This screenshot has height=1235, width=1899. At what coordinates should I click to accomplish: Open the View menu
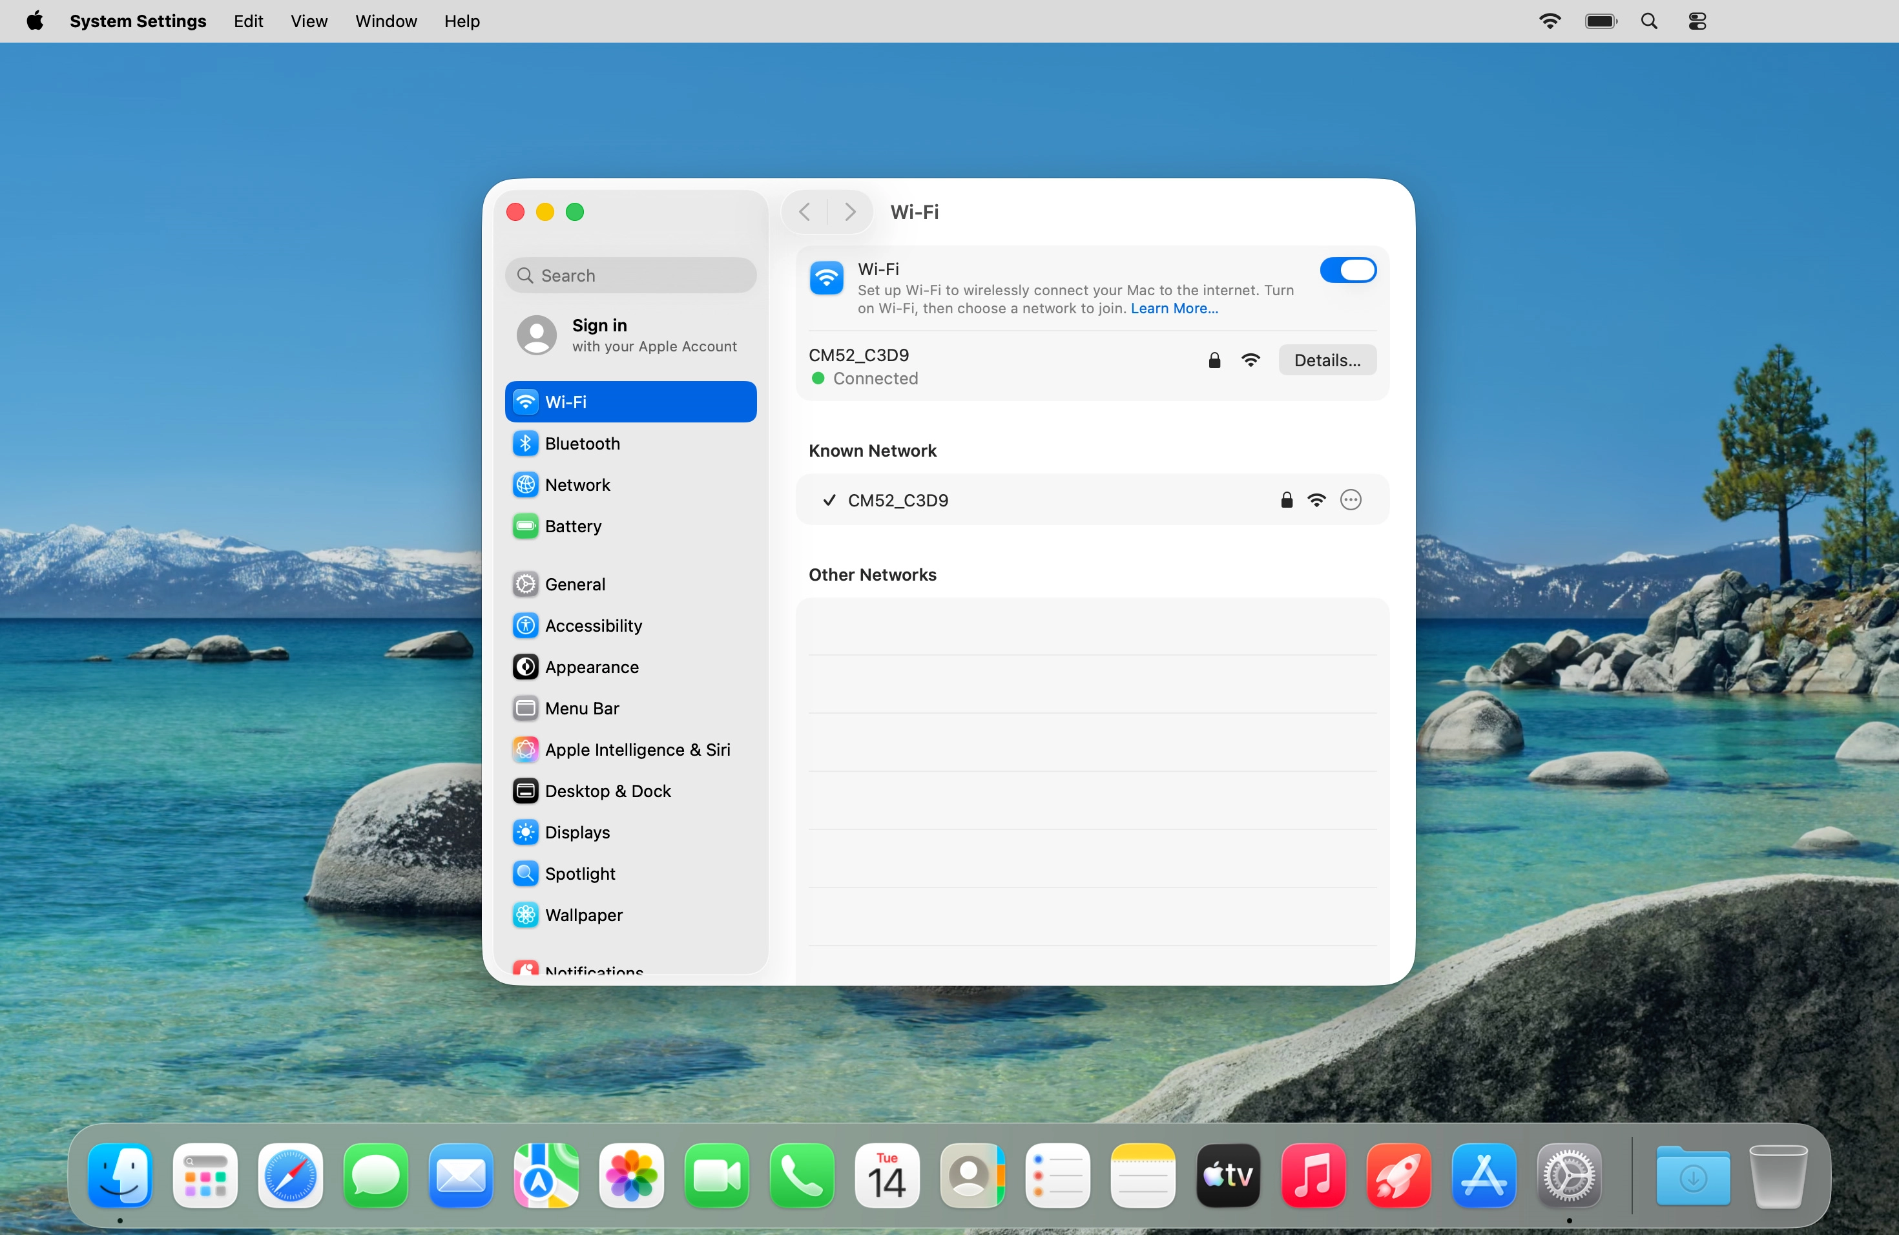309,21
